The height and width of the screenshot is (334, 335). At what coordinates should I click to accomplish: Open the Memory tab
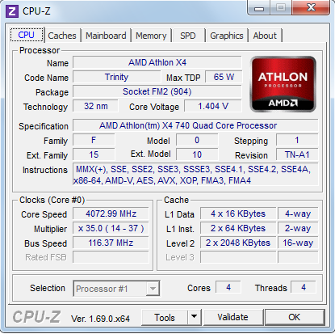click(x=151, y=36)
